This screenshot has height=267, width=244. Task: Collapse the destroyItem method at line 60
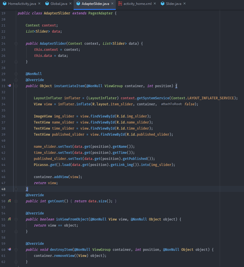point(16,250)
